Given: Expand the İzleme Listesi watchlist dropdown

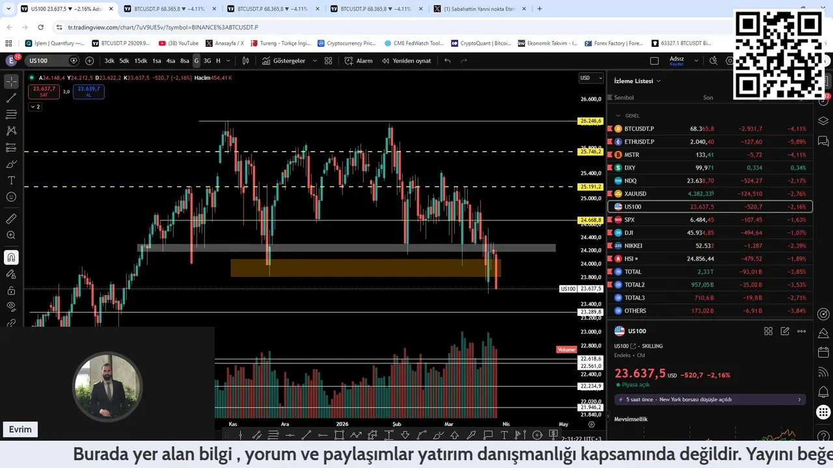Looking at the screenshot, I should coord(637,81).
